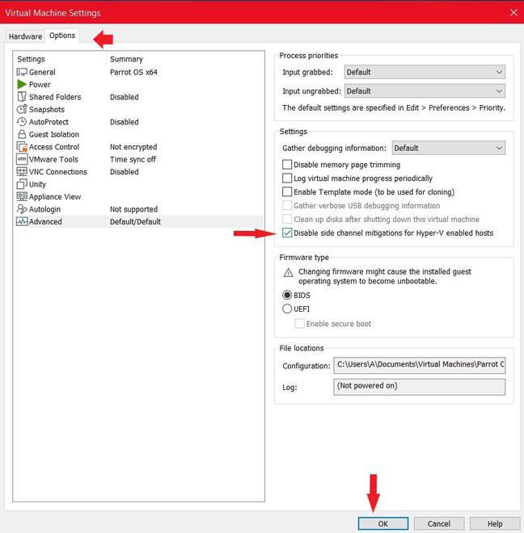Click the Appliance View icon

pyautogui.click(x=22, y=196)
